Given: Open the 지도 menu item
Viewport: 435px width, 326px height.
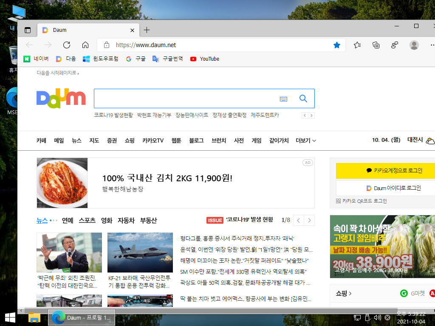Looking at the screenshot, I should 94,141.
